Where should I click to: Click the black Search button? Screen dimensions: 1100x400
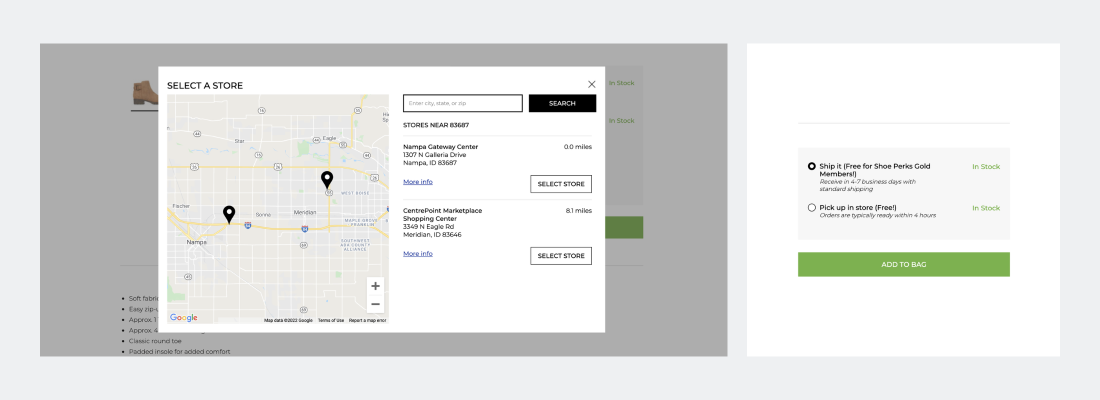click(562, 103)
